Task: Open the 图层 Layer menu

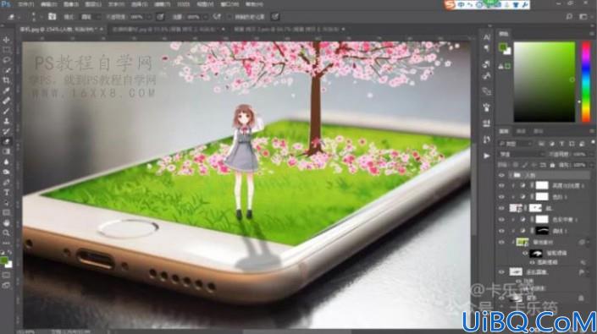Action: tap(93, 4)
